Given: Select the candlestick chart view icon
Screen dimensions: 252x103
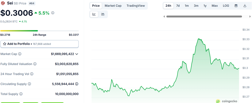Looking at the screenshot, I should (103, 14).
